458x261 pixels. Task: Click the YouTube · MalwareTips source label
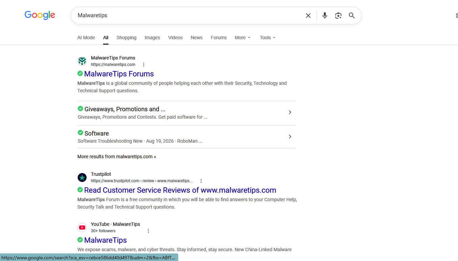point(115,224)
